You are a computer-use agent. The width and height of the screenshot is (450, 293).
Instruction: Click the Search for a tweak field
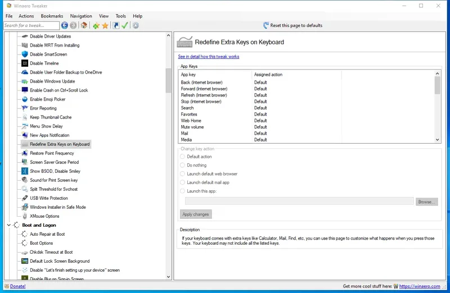[x=31, y=25]
